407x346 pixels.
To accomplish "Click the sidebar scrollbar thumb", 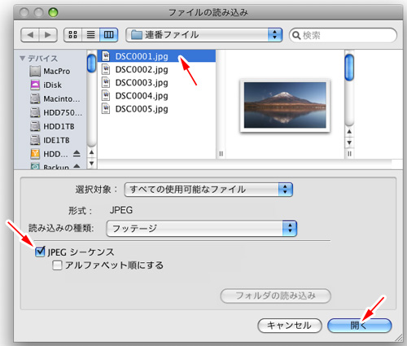I will (x=91, y=64).
